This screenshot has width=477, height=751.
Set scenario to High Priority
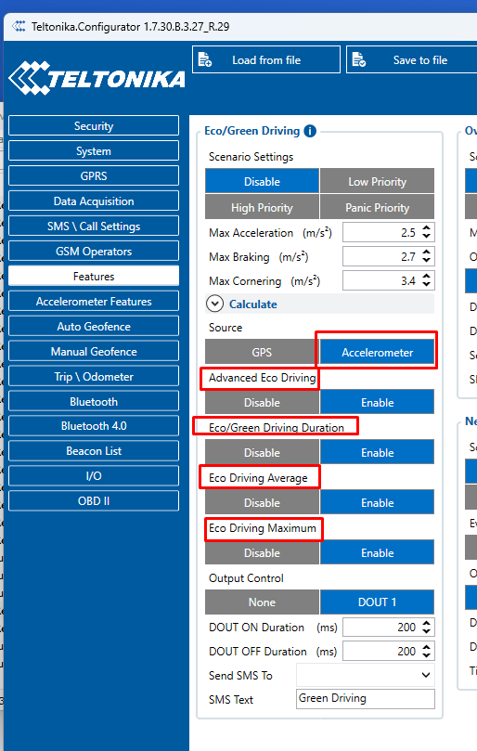[x=262, y=207]
